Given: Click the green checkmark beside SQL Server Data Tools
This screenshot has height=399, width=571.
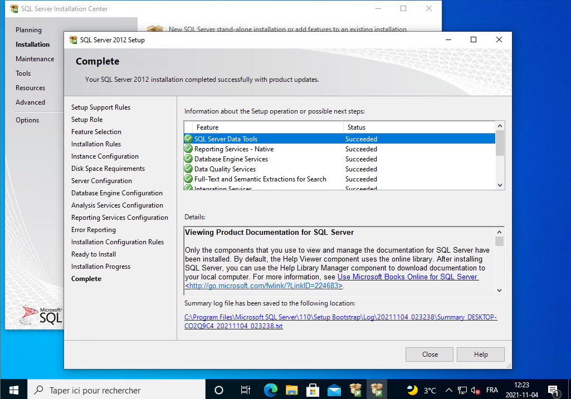Looking at the screenshot, I should [188, 139].
